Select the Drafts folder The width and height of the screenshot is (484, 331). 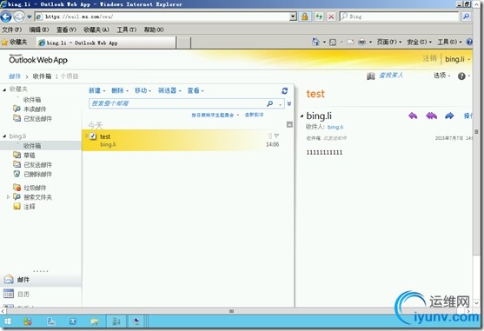pos(30,156)
